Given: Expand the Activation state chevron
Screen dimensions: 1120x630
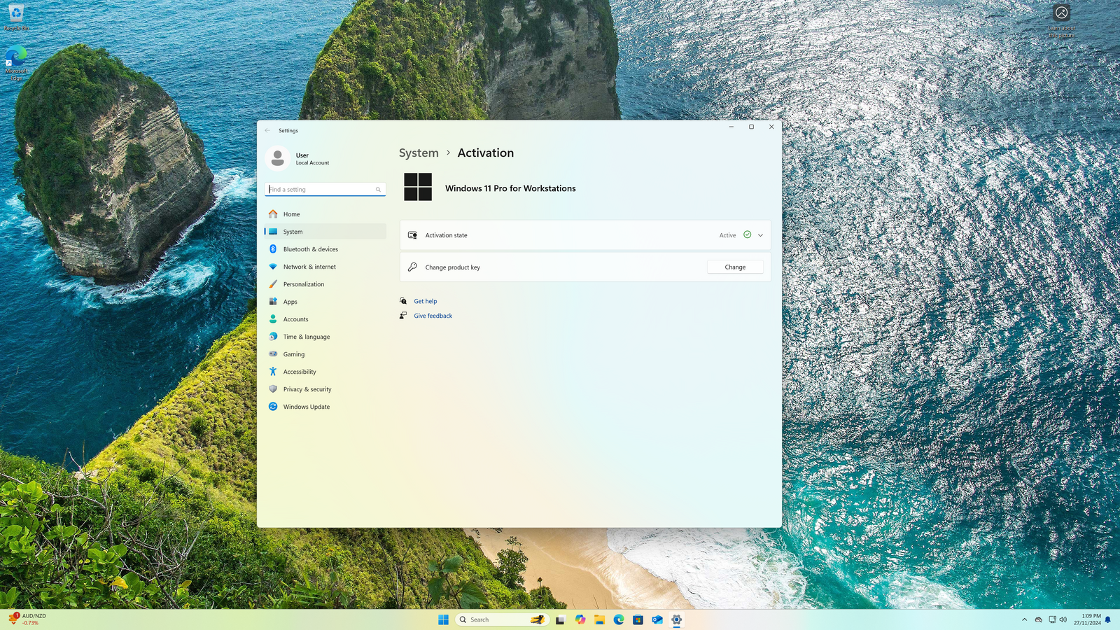Looking at the screenshot, I should coord(760,235).
